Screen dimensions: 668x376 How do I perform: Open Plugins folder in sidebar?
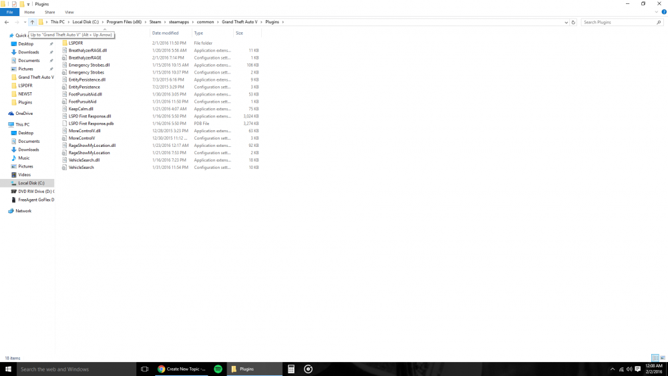[25, 102]
